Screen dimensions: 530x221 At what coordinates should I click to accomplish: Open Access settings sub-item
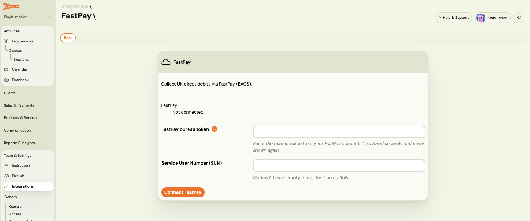tap(15, 214)
